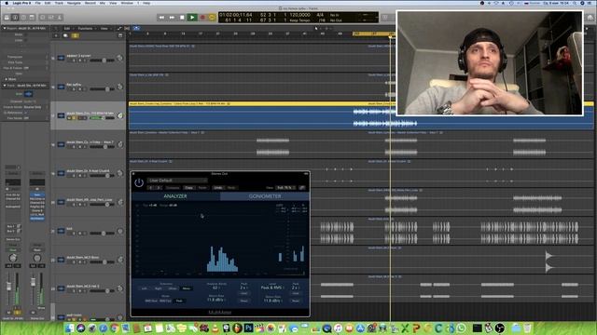This screenshot has height=335, width=597.
Task: Switch to the ANALYZER tab
Action: point(175,196)
